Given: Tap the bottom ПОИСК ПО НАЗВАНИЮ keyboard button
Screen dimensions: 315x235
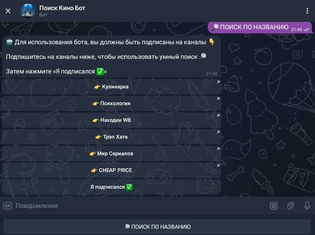Looking at the screenshot, I should click(157, 227).
